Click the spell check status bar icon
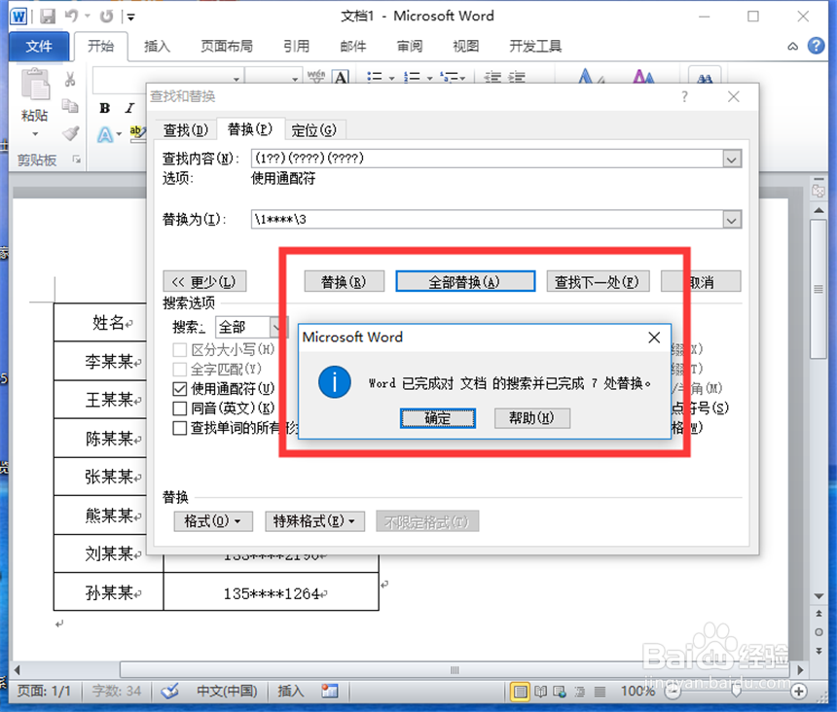Viewport: 837px width, 712px height. click(x=169, y=692)
